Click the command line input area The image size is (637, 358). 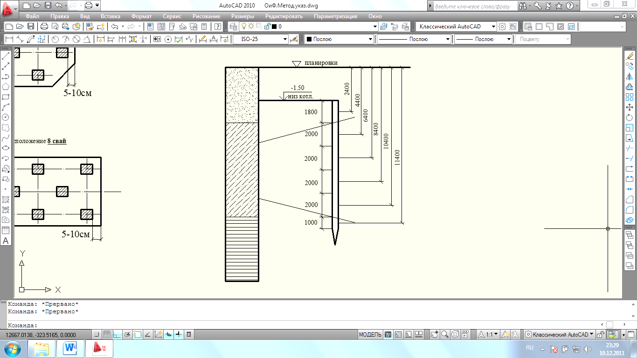303,325
